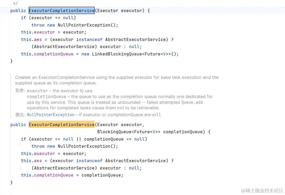
Task: Click the instanceof keyword in the first constructor
Action: click(89, 40)
